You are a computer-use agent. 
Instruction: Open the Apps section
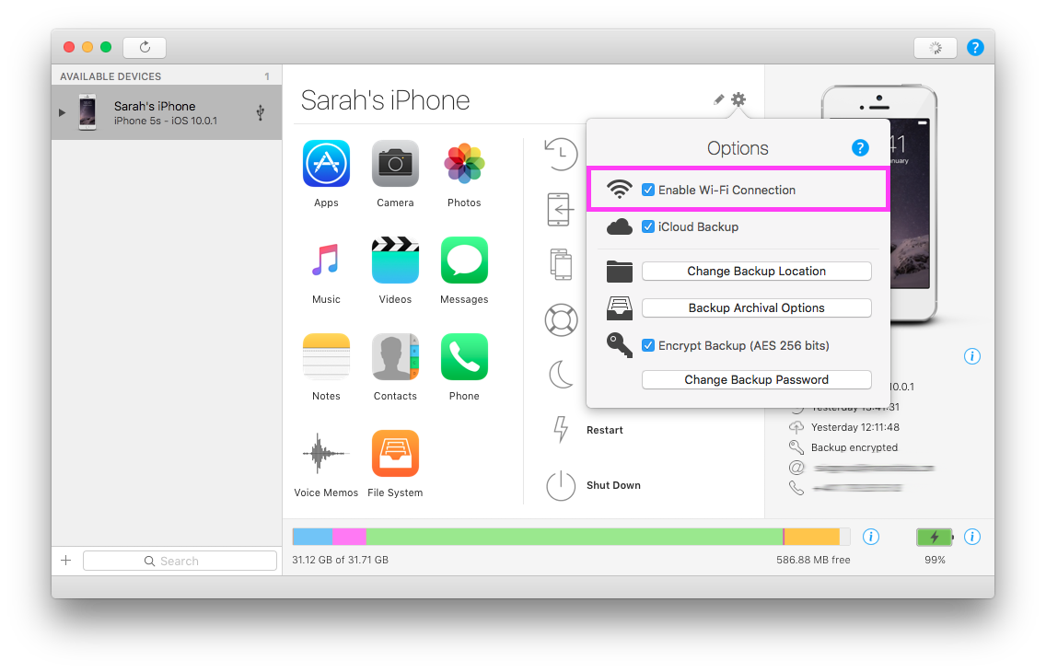(x=326, y=163)
